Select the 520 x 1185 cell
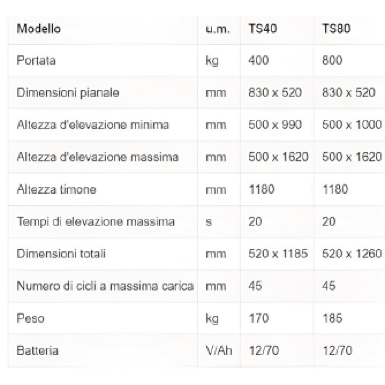385x385 pixels. pos(278,254)
